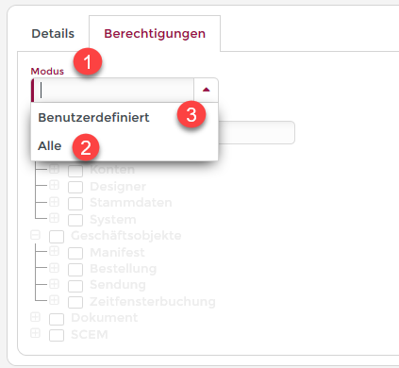The height and width of the screenshot is (368, 399).
Task: Select the Berechtigungen tab
Action: coord(155,34)
